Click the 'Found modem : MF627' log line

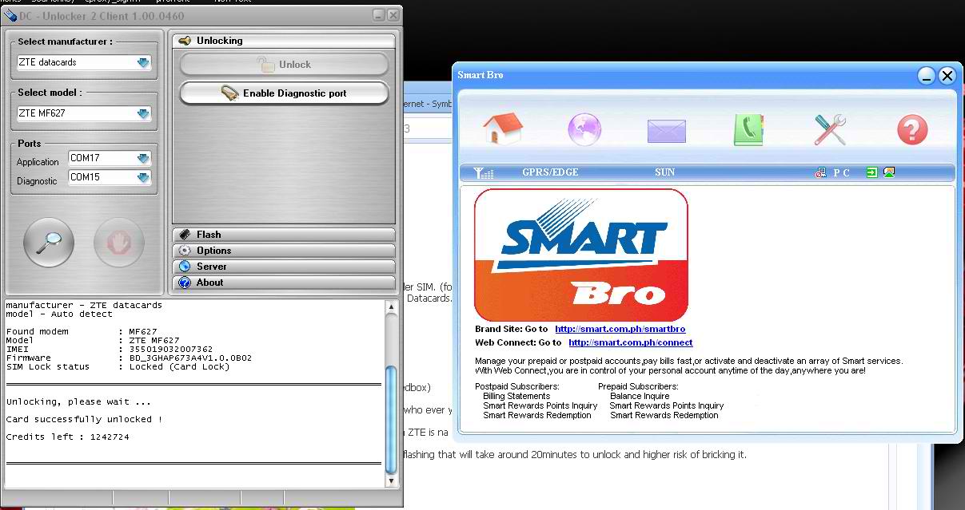[82, 332]
